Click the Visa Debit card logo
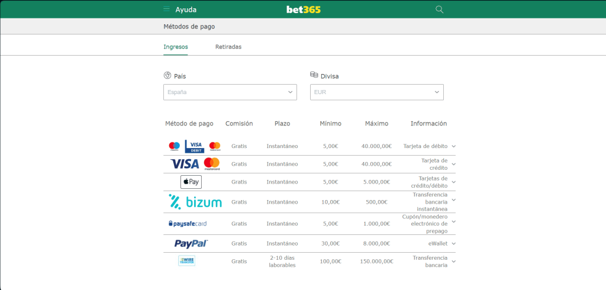The image size is (606, 290). tap(194, 146)
